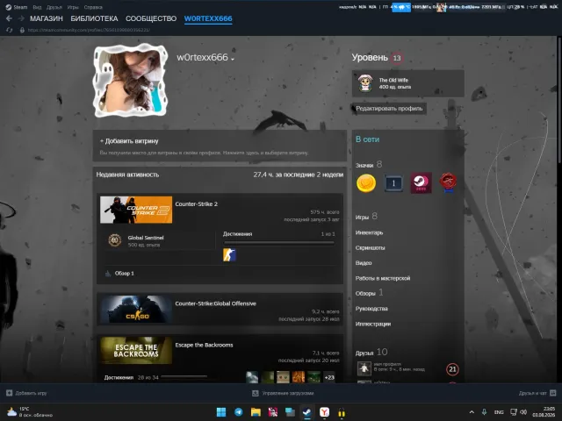Switch to the МАГАЗИН tab

pos(47,18)
